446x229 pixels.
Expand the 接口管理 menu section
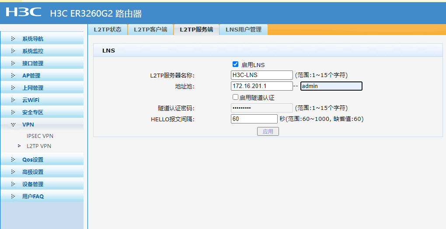[42, 63]
